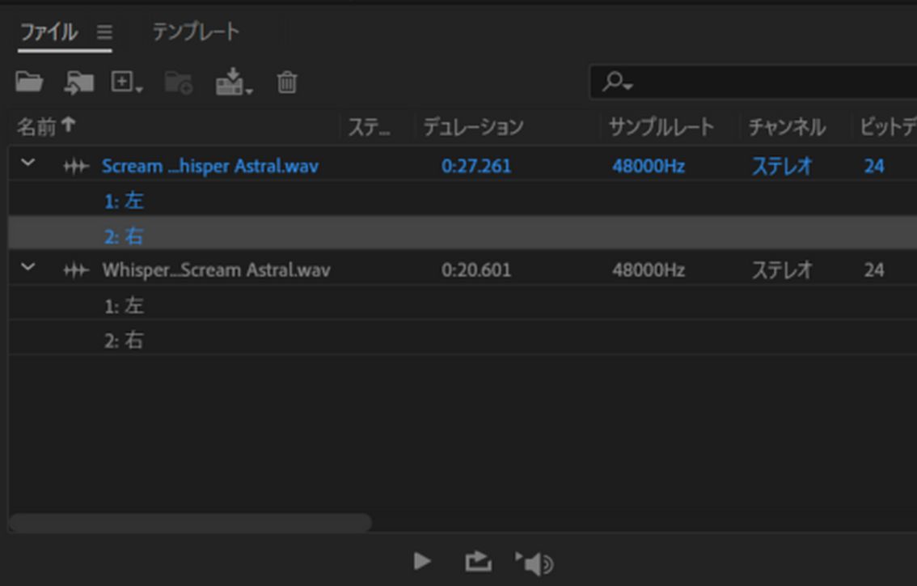This screenshot has width=917, height=586.
Task: Click 48000Hz in the Whisper file row
Action: pos(649,270)
